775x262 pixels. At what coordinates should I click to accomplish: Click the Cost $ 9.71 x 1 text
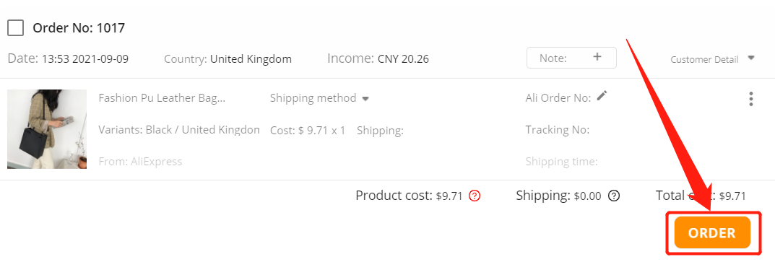[x=308, y=131]
